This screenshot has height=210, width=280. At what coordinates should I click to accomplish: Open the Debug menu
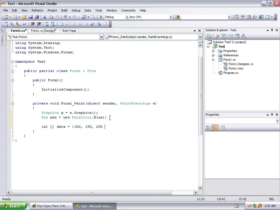tap(76, 10)
